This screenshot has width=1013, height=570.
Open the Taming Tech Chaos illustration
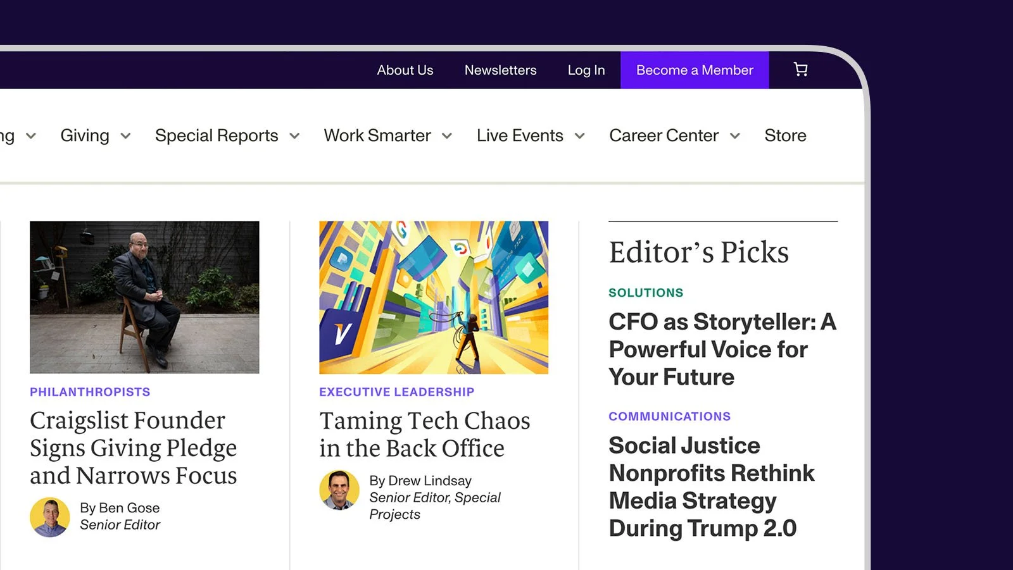(x=434, y=297)
